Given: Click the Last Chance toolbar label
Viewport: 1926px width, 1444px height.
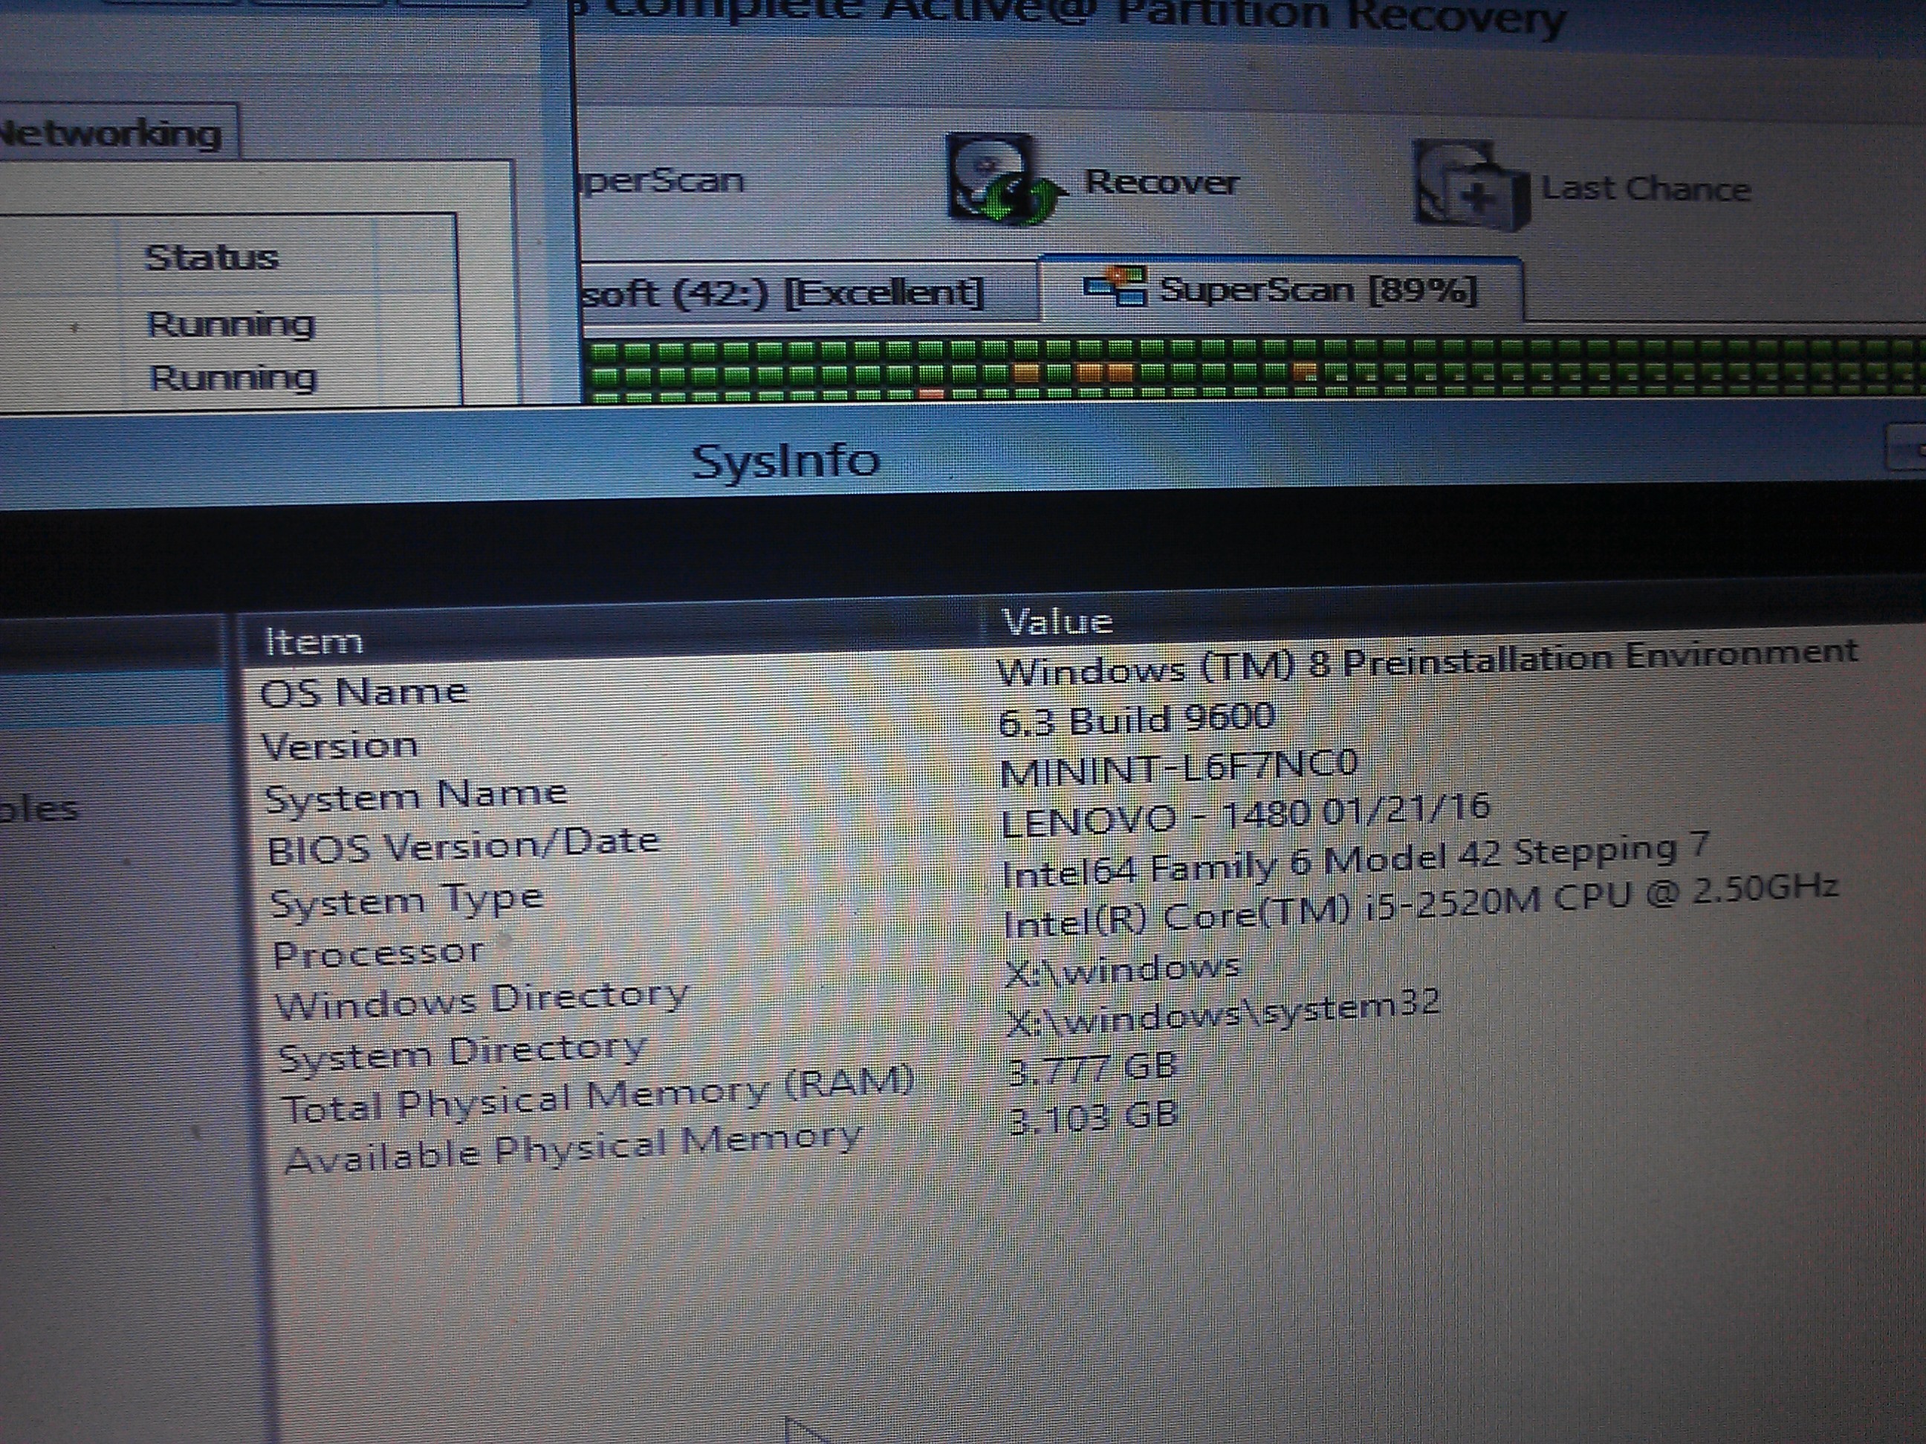Looking at the screenshot, I should 1645,189.
